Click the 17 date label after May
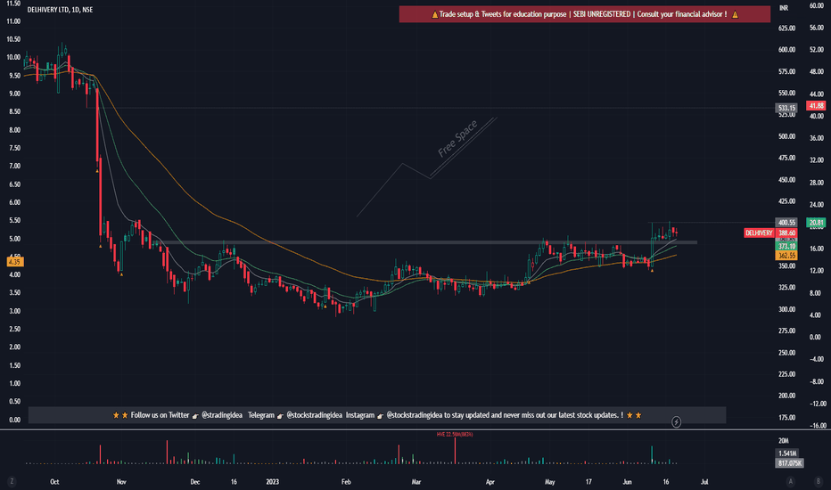Viewport: 831px width, 490px height. (588, 482)
